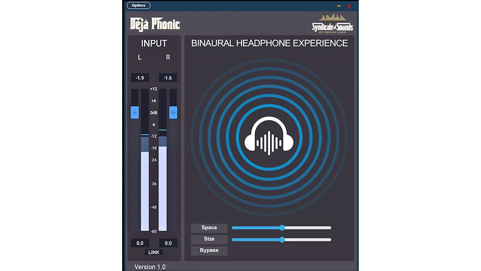The height and width of the screenshot is (271, 481).
Task: Click the Size slider handle
Action: [282, 240]
